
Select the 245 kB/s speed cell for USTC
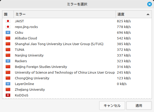point(124,73)
